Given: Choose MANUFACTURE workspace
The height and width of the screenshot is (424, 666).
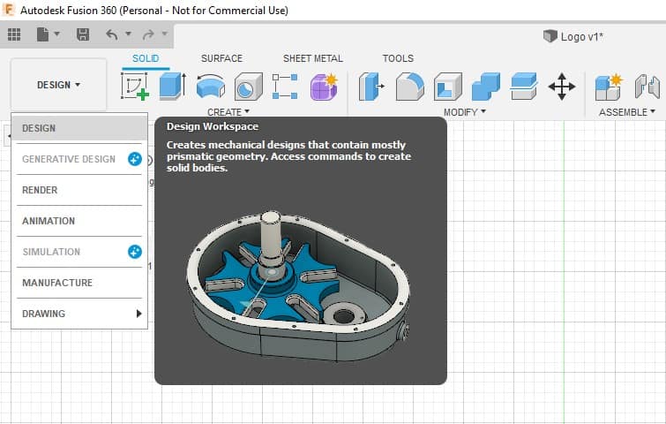Looking at the screenshot, I should 79,283.
